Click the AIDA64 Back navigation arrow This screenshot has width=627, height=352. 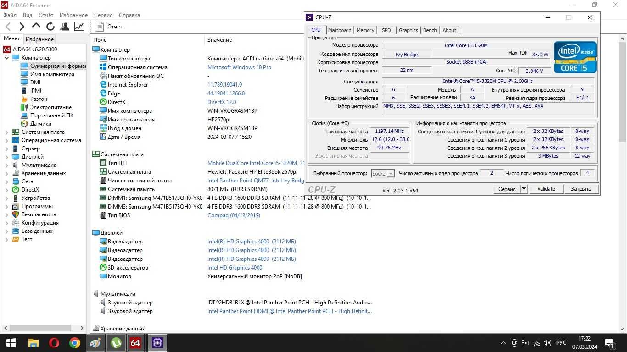click(8, 27)
